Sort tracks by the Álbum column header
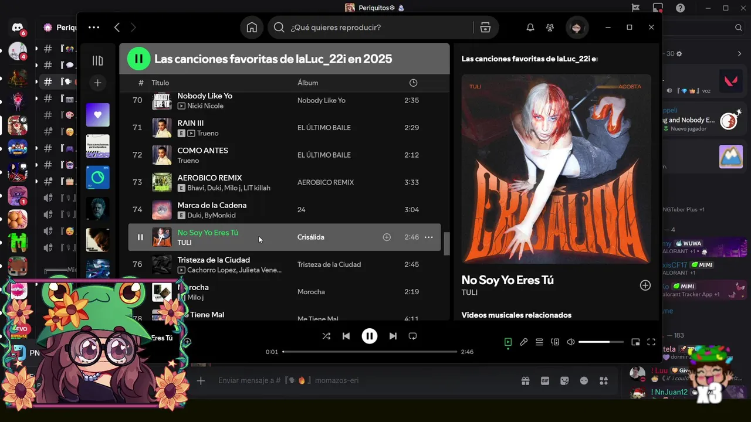This screenshot has height=422, width=751. (307, 83)
